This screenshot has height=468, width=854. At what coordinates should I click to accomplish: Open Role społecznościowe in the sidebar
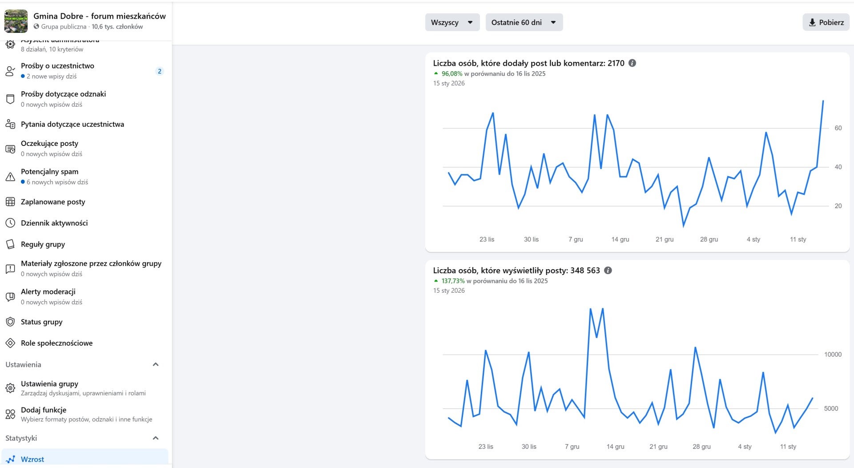coord(56,343)
